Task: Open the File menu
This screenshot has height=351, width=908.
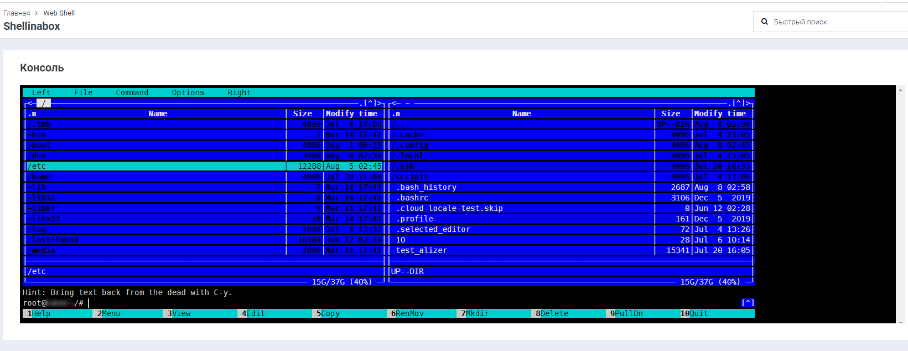Action: tap(83, 92)
